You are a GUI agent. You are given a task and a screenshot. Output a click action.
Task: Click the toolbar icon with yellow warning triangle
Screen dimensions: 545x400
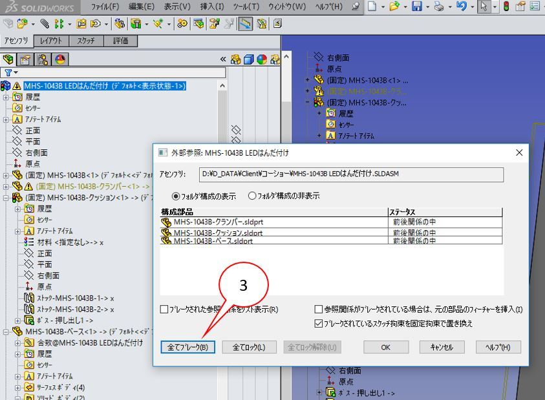tap(261, 24)
